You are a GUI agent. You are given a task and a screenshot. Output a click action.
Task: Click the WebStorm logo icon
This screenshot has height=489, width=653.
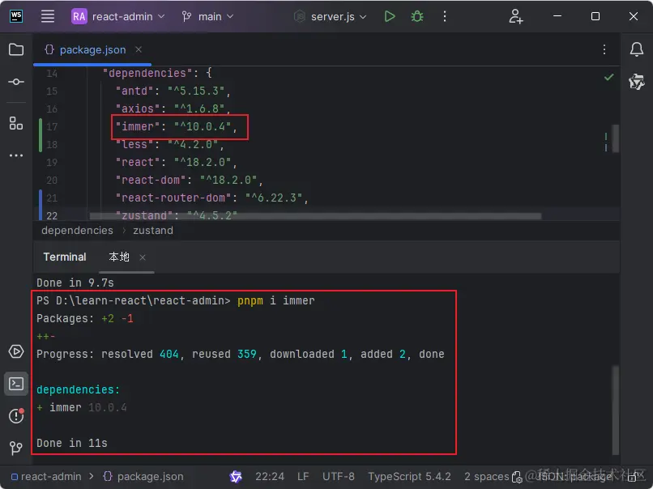16,17
